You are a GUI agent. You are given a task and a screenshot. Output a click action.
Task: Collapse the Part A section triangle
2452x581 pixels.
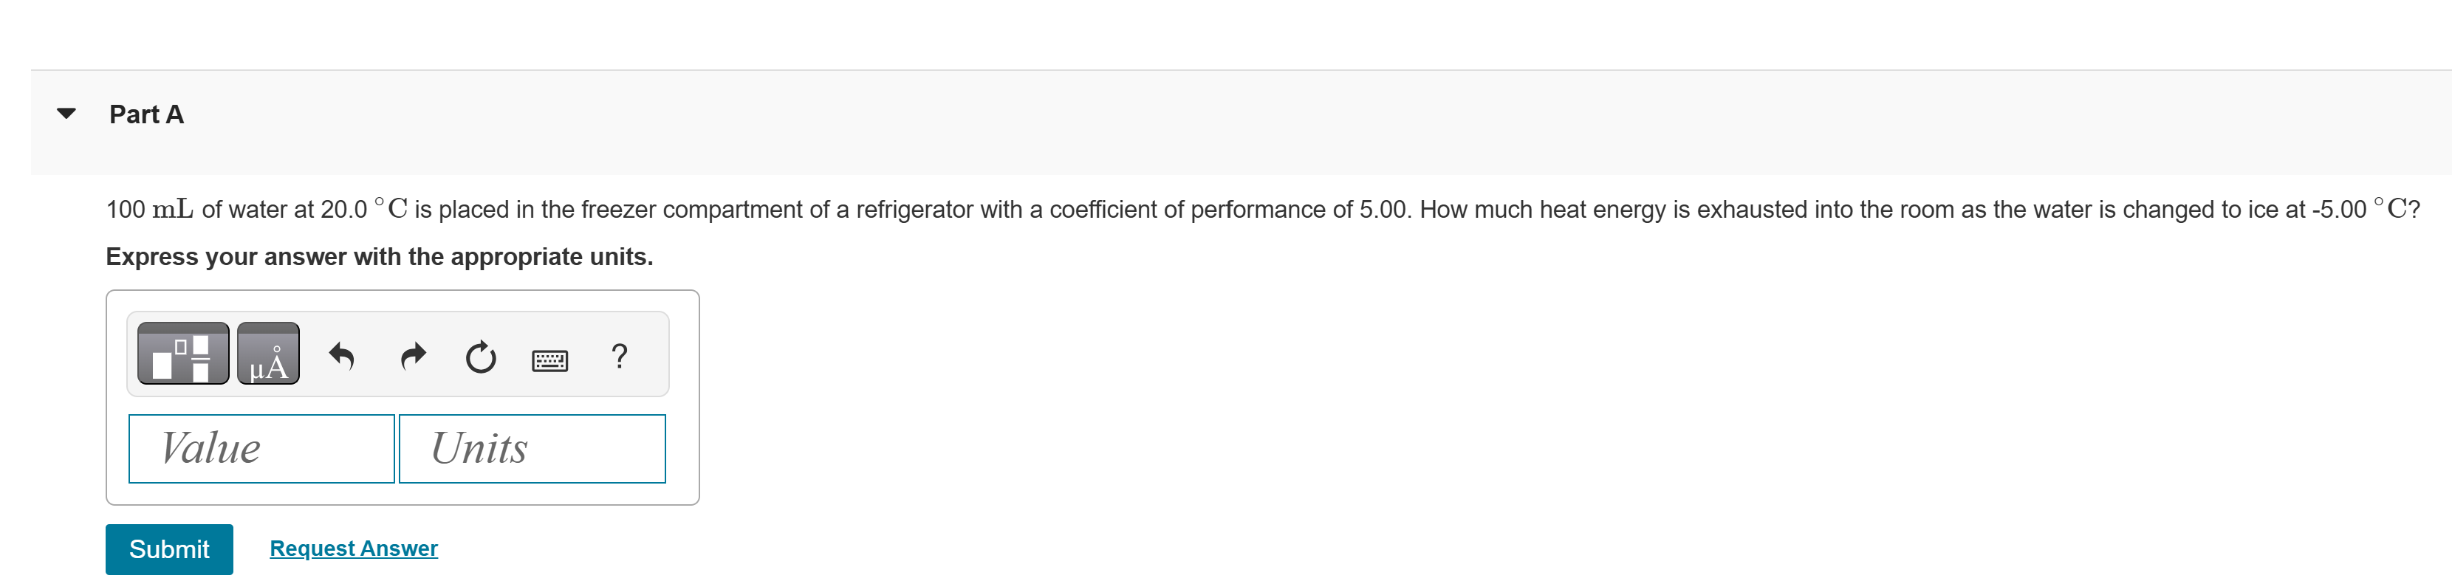(x=66, y=114)
